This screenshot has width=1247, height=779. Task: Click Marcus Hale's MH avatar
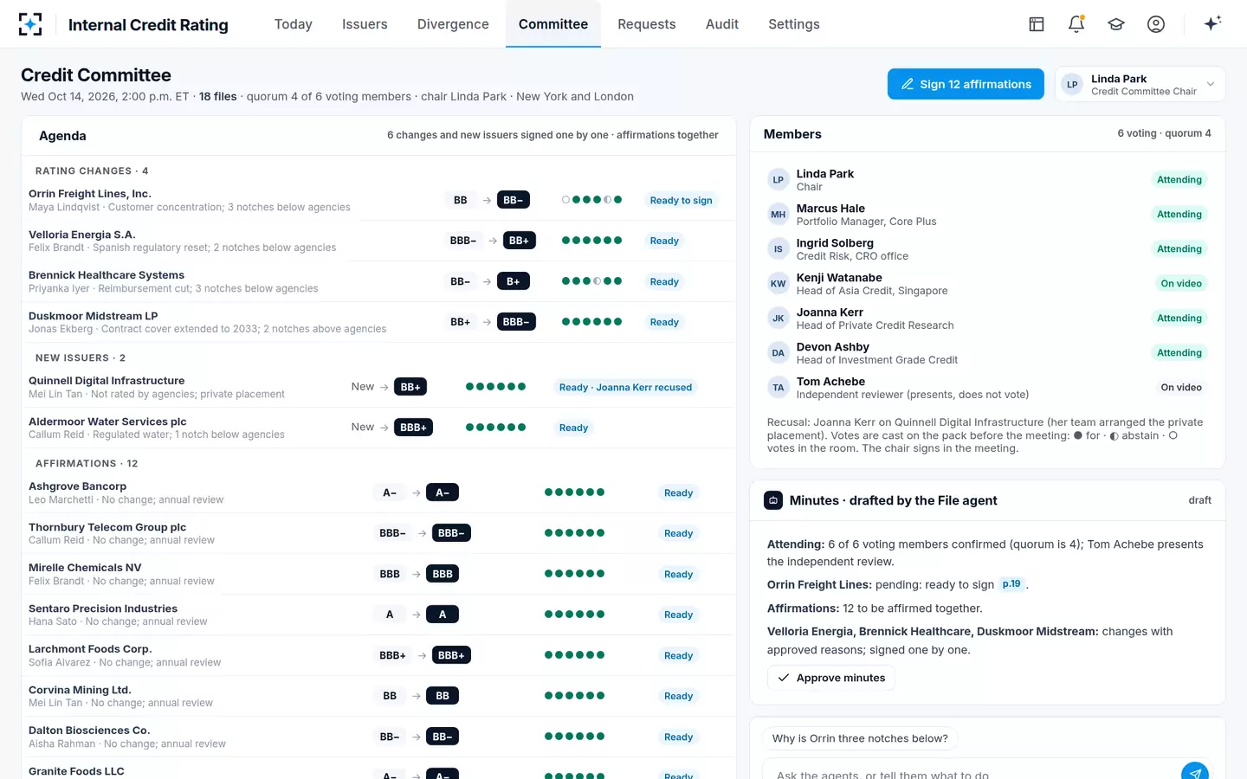pyautogui.click(x=779, y=215)
